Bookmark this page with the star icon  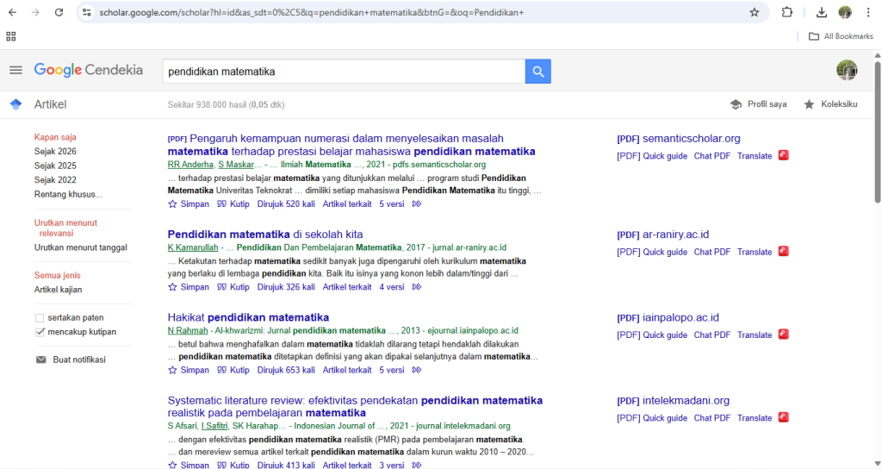click(x=755, y=13)
